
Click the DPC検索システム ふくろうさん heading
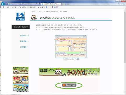pyautogui.click(x=57, y=18)
